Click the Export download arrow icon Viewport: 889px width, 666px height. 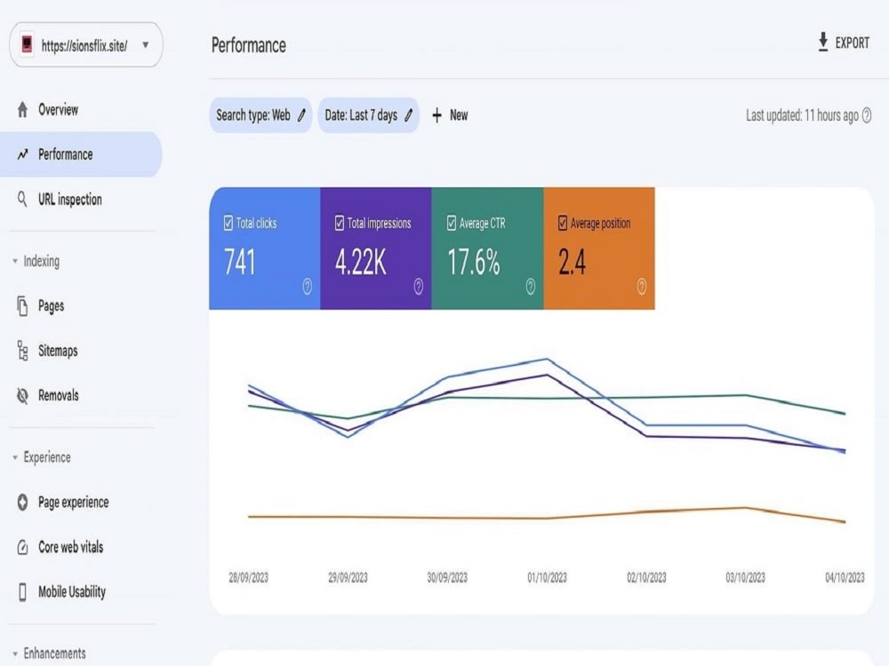(x=823, y=42)
